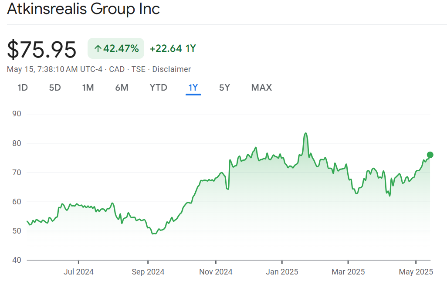
Task: Switch chart to 5Y view
Action: (224, 88)
